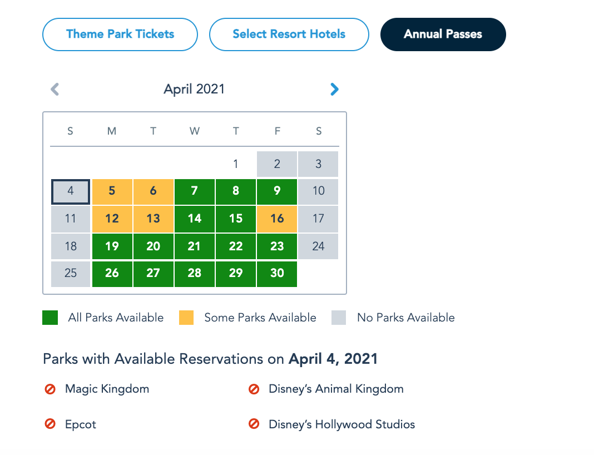Click the gray No Parks Available swatch
594x455 pixels.
339,318
